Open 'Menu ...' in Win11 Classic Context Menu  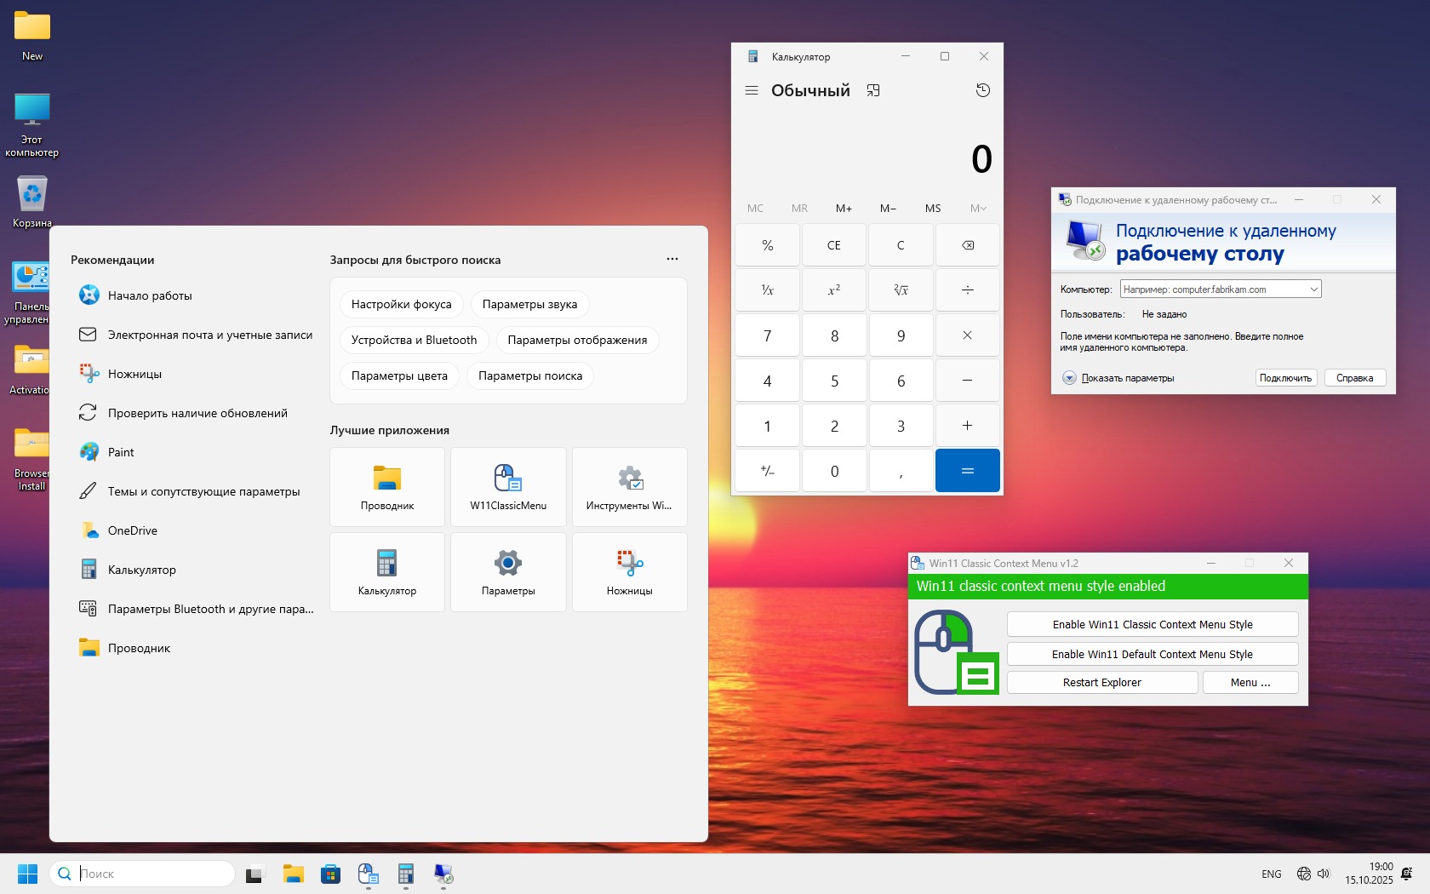tap(1250, 683)
